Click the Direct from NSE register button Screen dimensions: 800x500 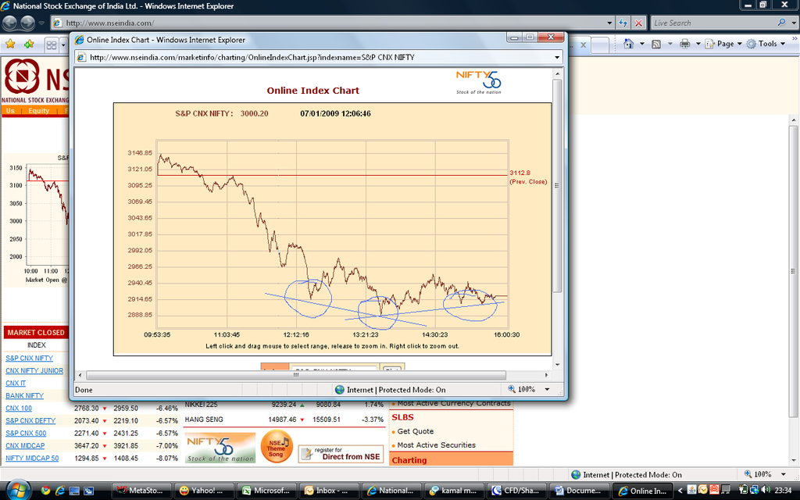click(342, 453)
